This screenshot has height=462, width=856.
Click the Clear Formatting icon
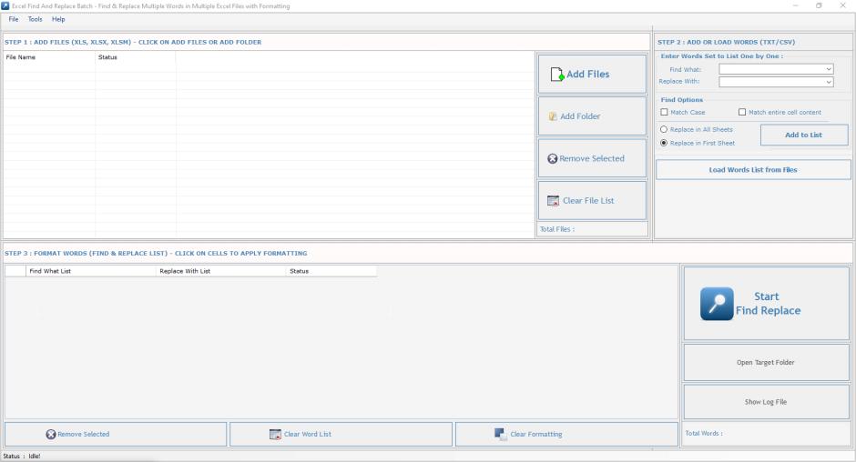tap(500, 434)
